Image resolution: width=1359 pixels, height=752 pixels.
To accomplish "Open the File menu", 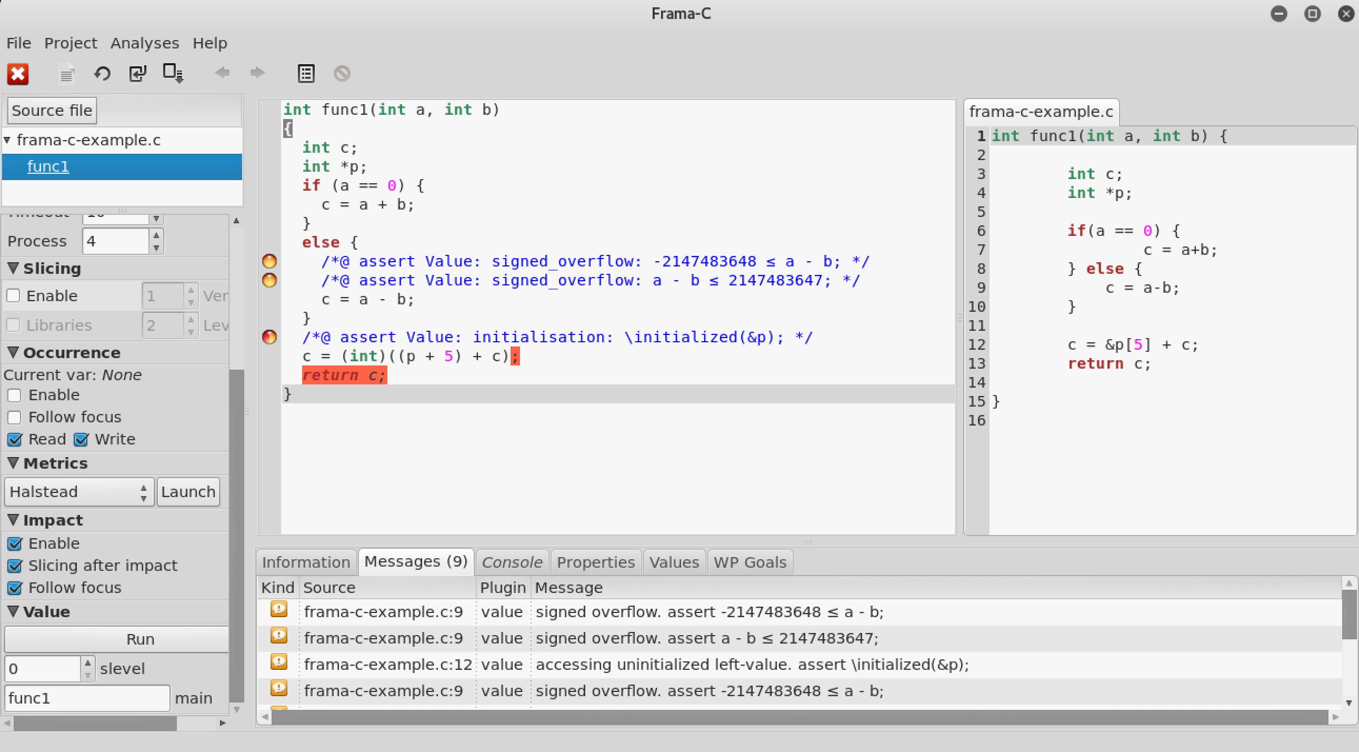I will click(19, 43).
